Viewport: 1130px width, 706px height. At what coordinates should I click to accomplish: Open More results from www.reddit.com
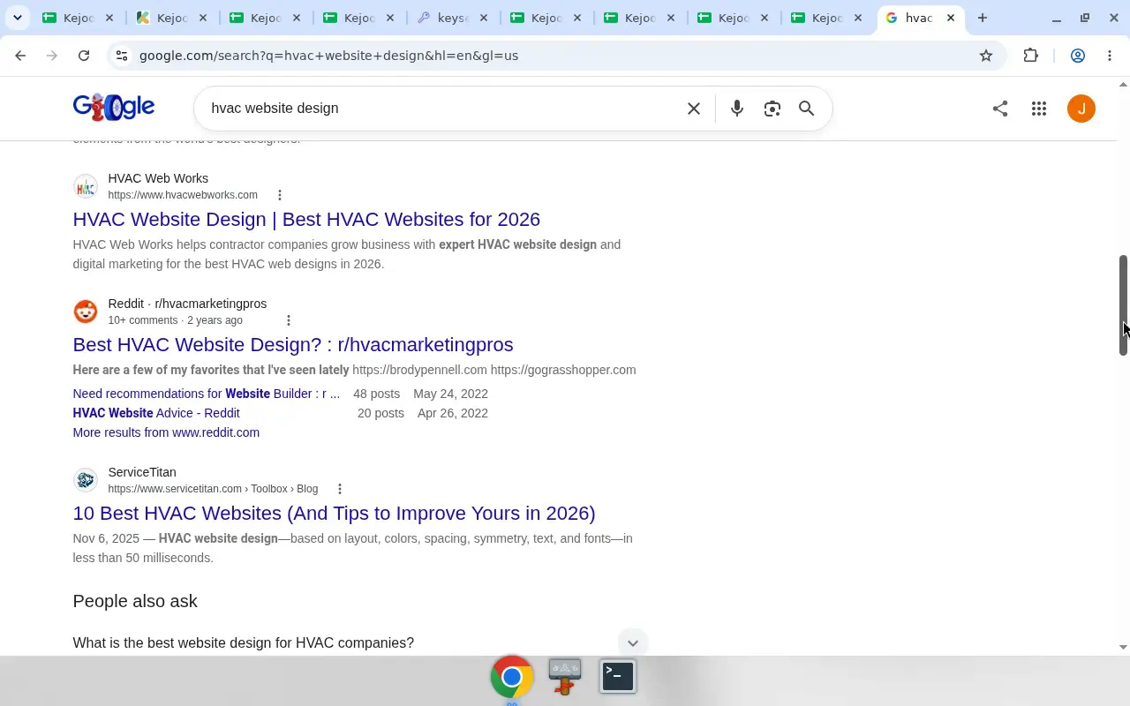pos(166,432)
